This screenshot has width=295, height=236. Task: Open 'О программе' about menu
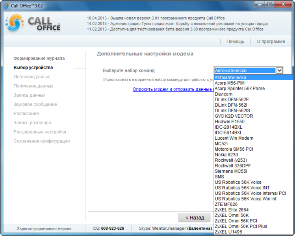pyautogui.click(x=271, y=42)
